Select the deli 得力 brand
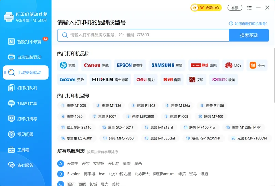275x186 pixels. pyautogui.click(x=145, y=80)
